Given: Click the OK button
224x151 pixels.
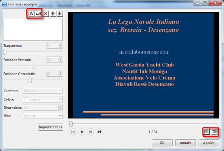Looking at the screenshot, I should [x=162, y=143].
